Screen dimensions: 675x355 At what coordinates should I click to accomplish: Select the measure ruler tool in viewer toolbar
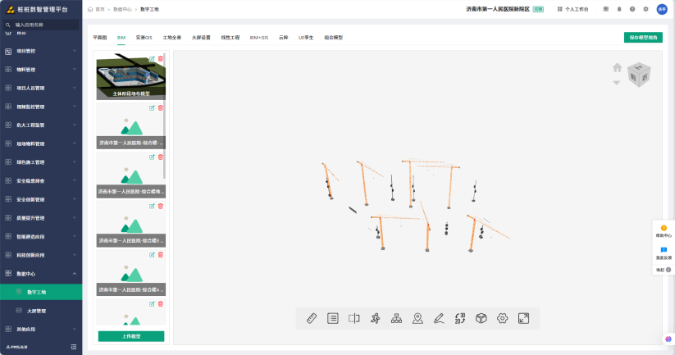(312, 318)
